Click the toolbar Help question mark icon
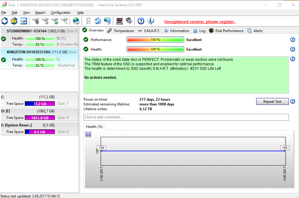Image resolution: width=299 pixels, height=198 pixels. coord(141,21)
